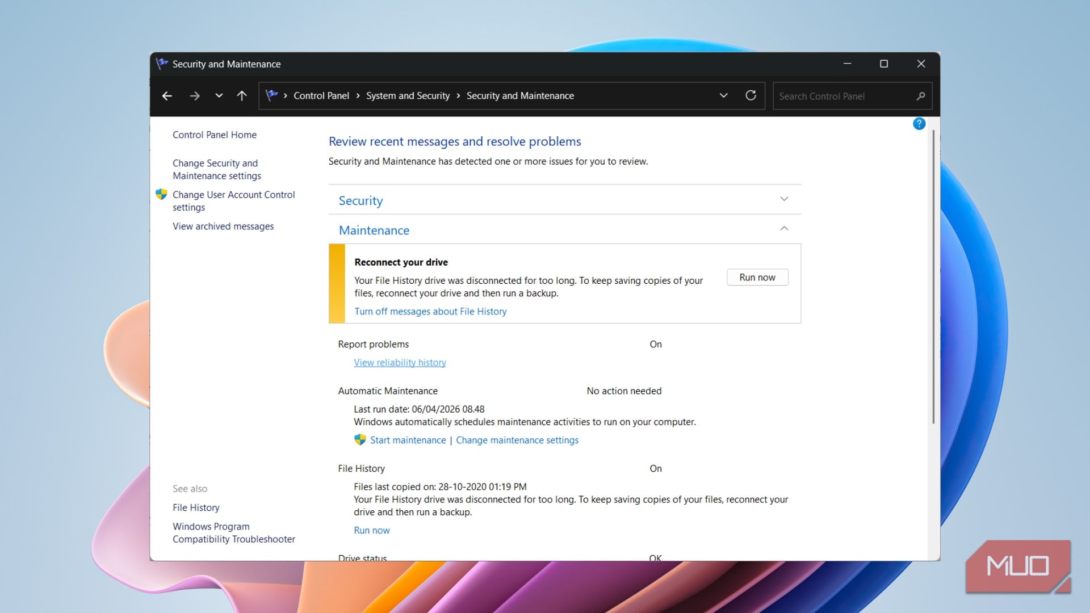Click the search magnifier icon
The height and width of the screenshot is (613, 1090).
921,96
